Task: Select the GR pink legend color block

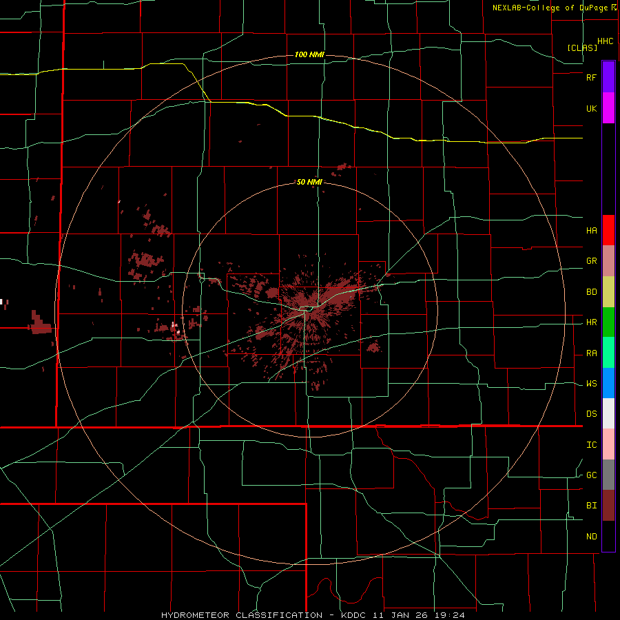Action: [x=608, y=261]
